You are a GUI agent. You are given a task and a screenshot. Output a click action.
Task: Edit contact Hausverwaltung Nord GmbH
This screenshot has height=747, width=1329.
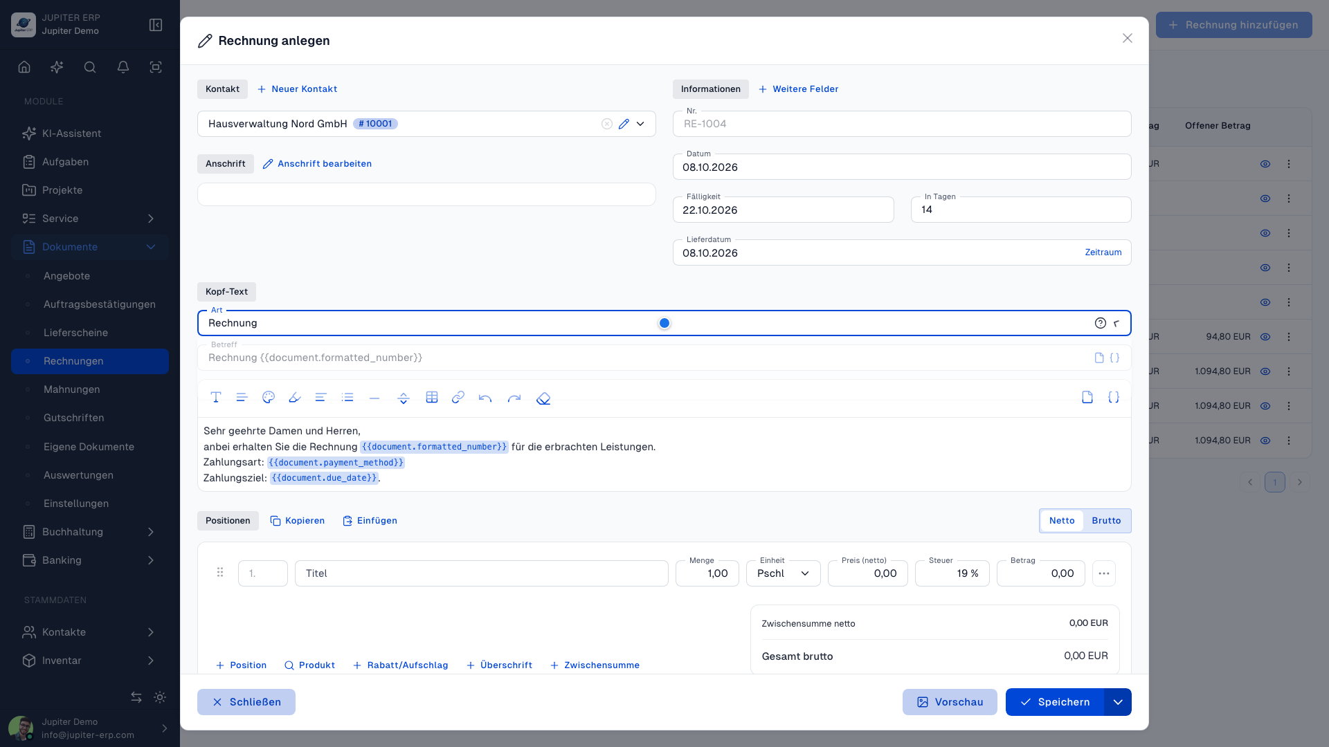coord(624,124)
